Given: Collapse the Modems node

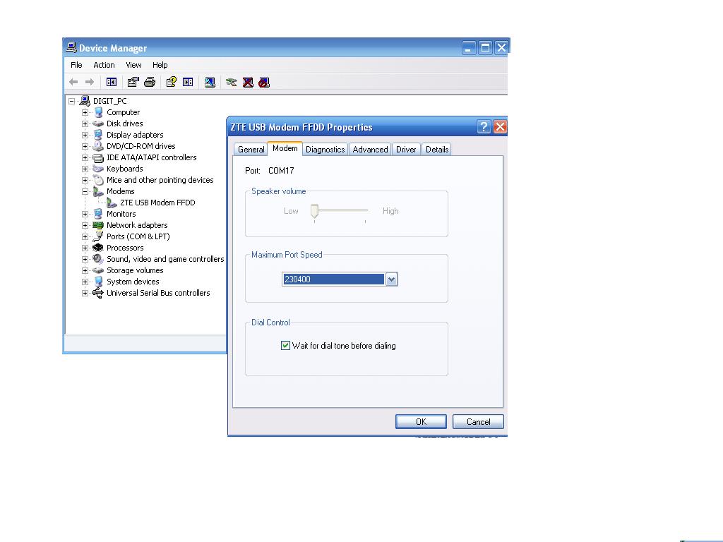Looking at the screenshot, I should pyautogui.click(x=85, y=191).
